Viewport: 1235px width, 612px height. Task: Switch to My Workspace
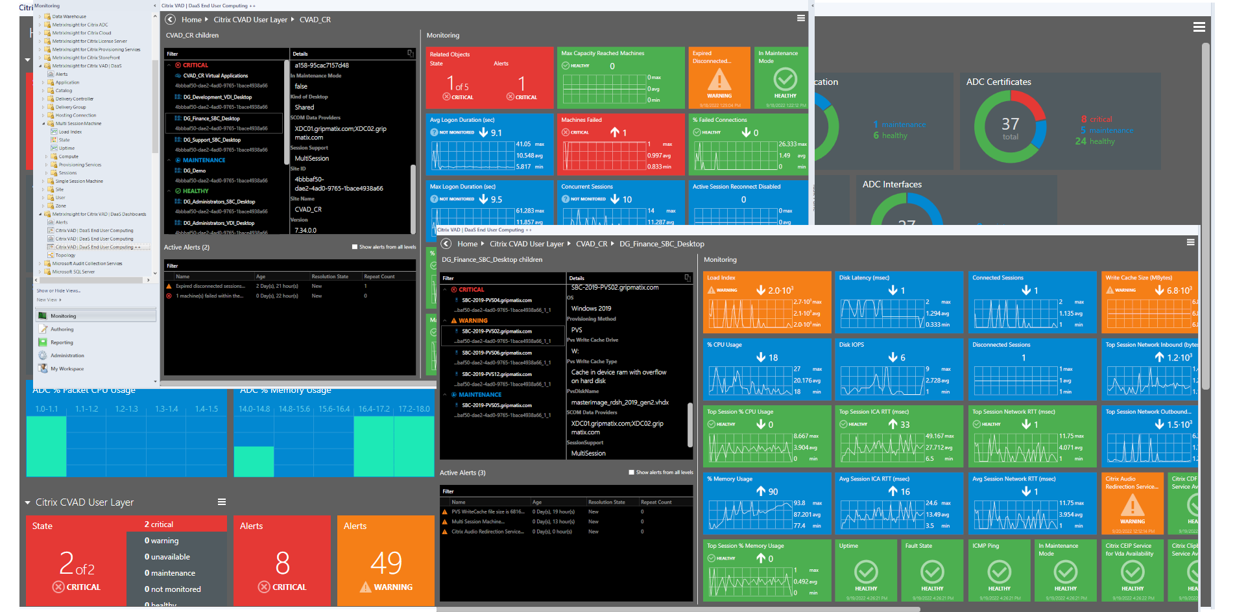(x=96, y=368)
